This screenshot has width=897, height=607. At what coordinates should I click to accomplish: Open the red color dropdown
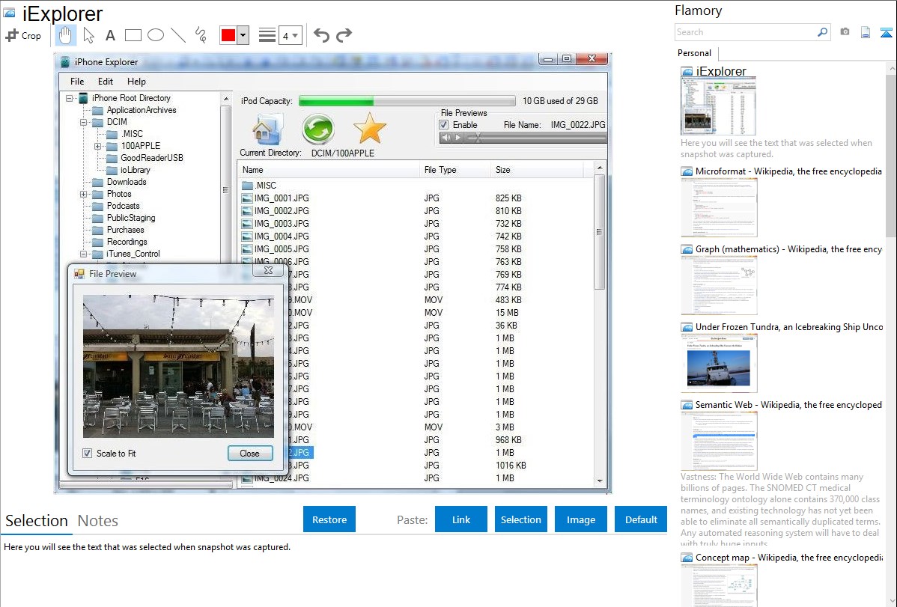point(243,35)
